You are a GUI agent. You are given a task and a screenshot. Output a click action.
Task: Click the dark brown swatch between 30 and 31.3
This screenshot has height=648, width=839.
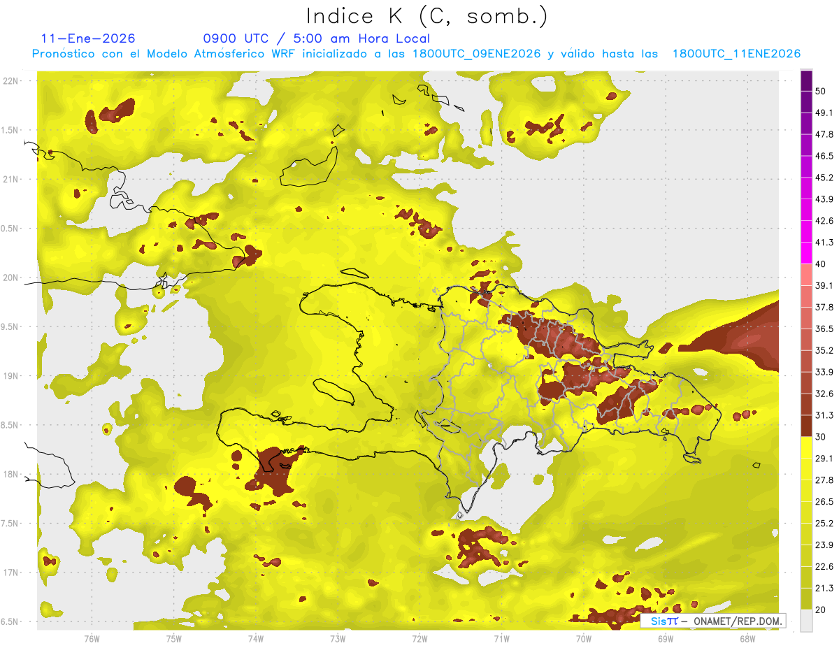[x=807, y=426]
